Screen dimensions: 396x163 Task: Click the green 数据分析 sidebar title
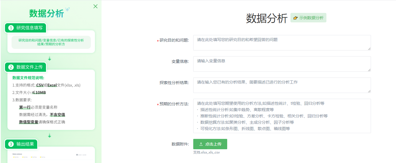[x=47, y=13]
